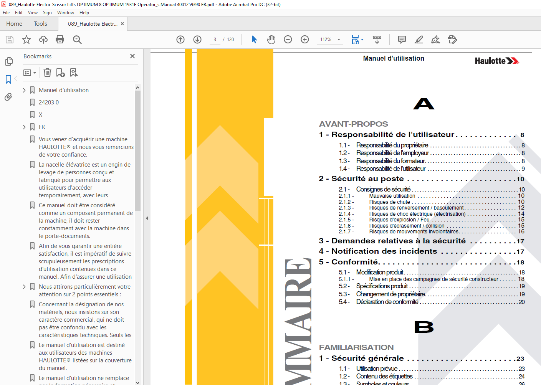
Task: Expand the FR bookmark
Action: (x=24, y=127)
